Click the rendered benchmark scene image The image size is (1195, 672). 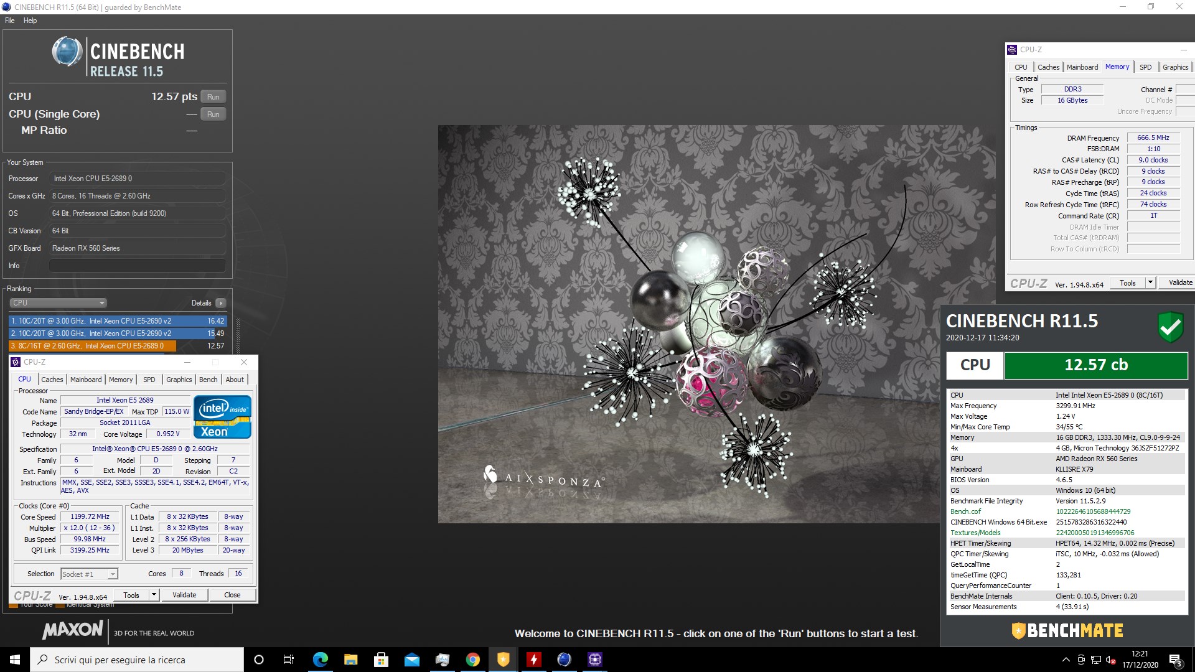[716, 324]
